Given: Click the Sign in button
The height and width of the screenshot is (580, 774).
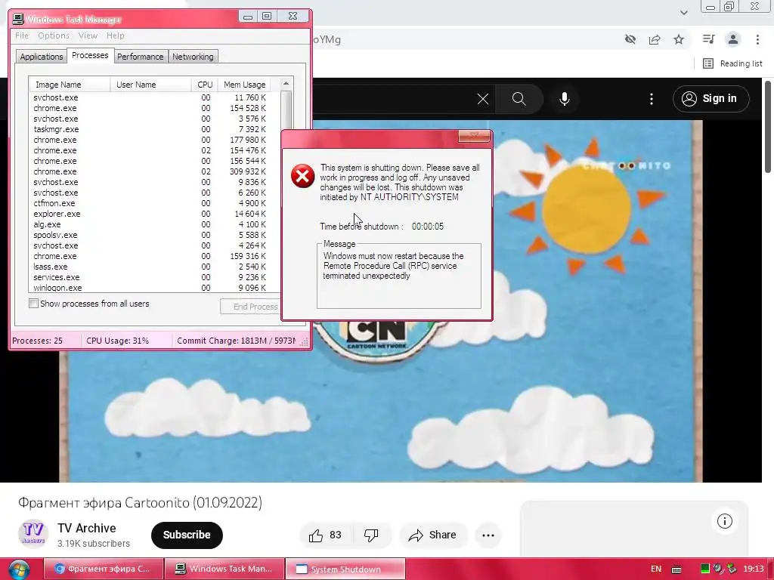Looking at the screenshot, I should click(x=711, y=99).
